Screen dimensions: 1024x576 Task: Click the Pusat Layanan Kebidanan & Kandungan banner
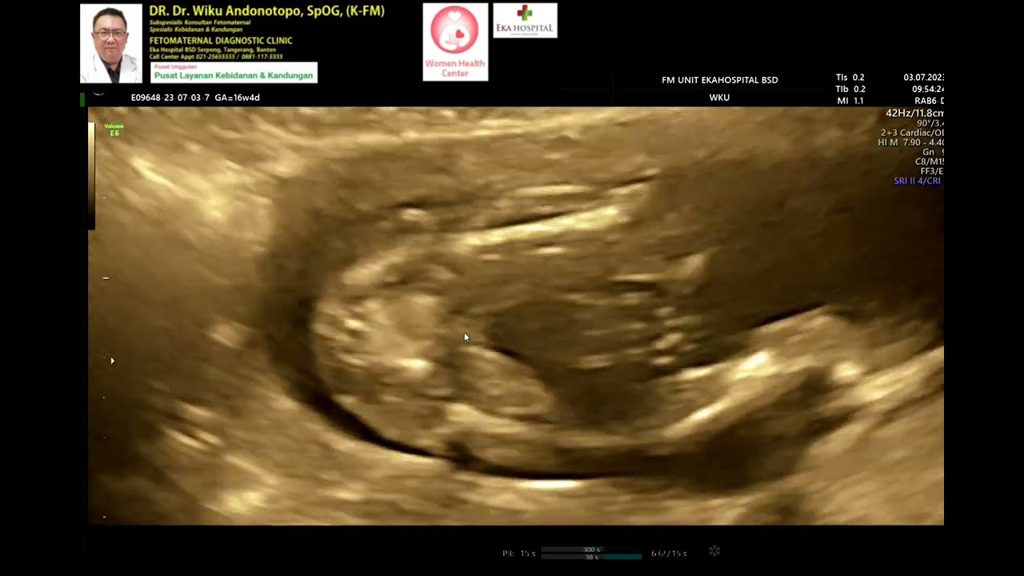click(x=234, y=73)
